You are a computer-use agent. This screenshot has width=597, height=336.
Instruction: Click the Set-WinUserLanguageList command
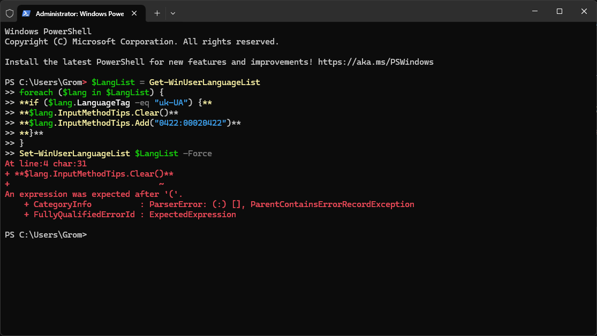[74, 154]
